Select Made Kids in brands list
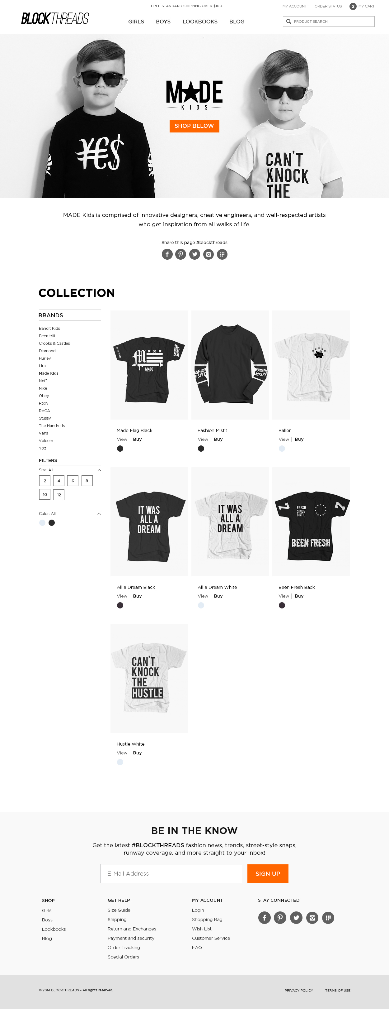Screen dimensions: 389x1009 tap(49, 373)
